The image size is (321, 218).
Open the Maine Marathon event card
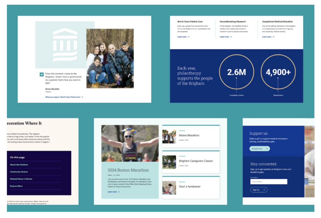coord(191,136)
